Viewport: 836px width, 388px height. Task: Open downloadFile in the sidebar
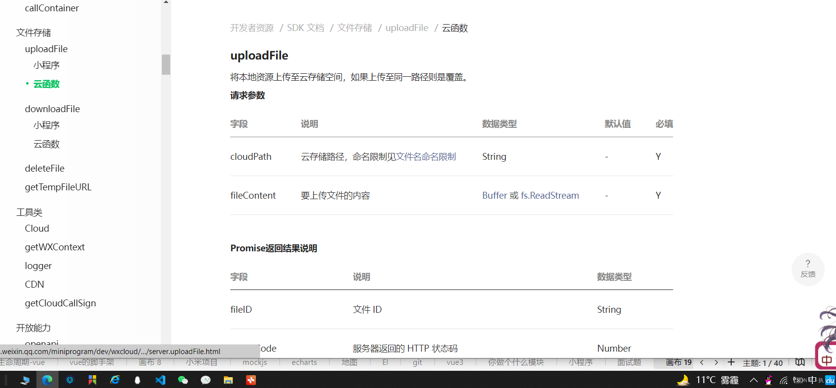(52, 109)
